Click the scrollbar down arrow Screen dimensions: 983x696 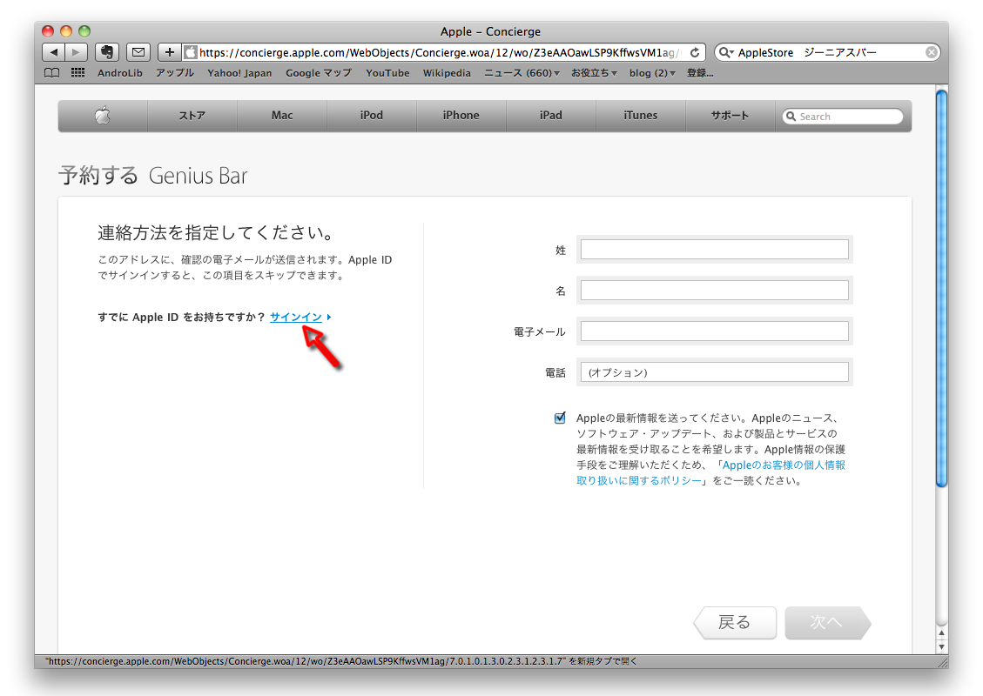click(941, 646)
